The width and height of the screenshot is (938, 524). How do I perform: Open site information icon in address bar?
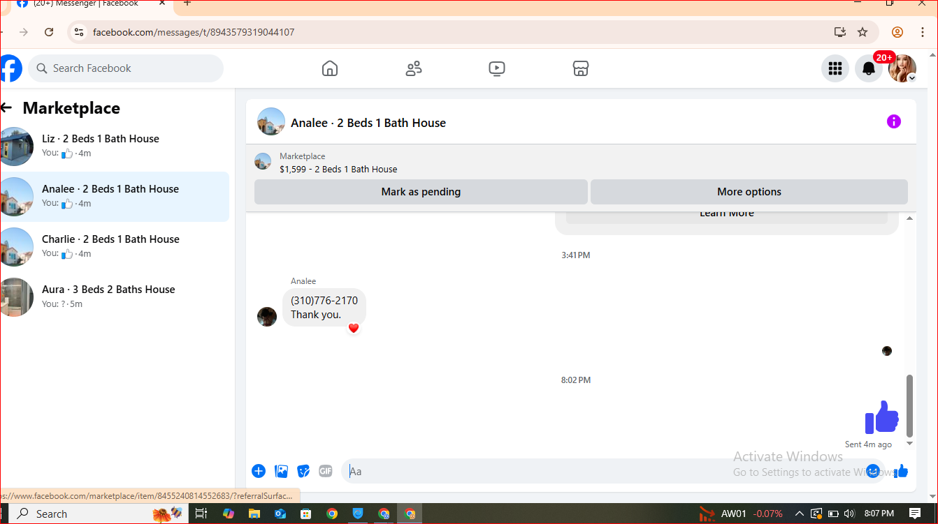79,32
